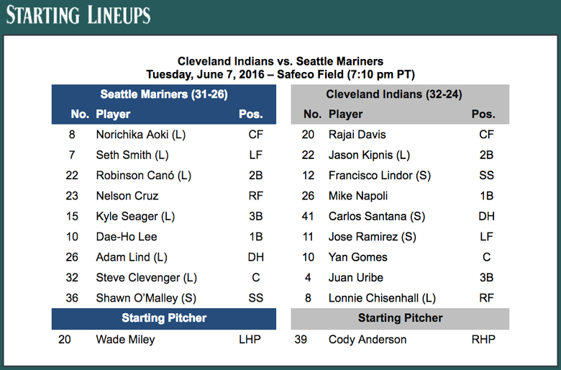Select Wade Miley starting pitcher
Image resolution: width=561 pixels, height=370 pixels.
(x=125, y=339)
